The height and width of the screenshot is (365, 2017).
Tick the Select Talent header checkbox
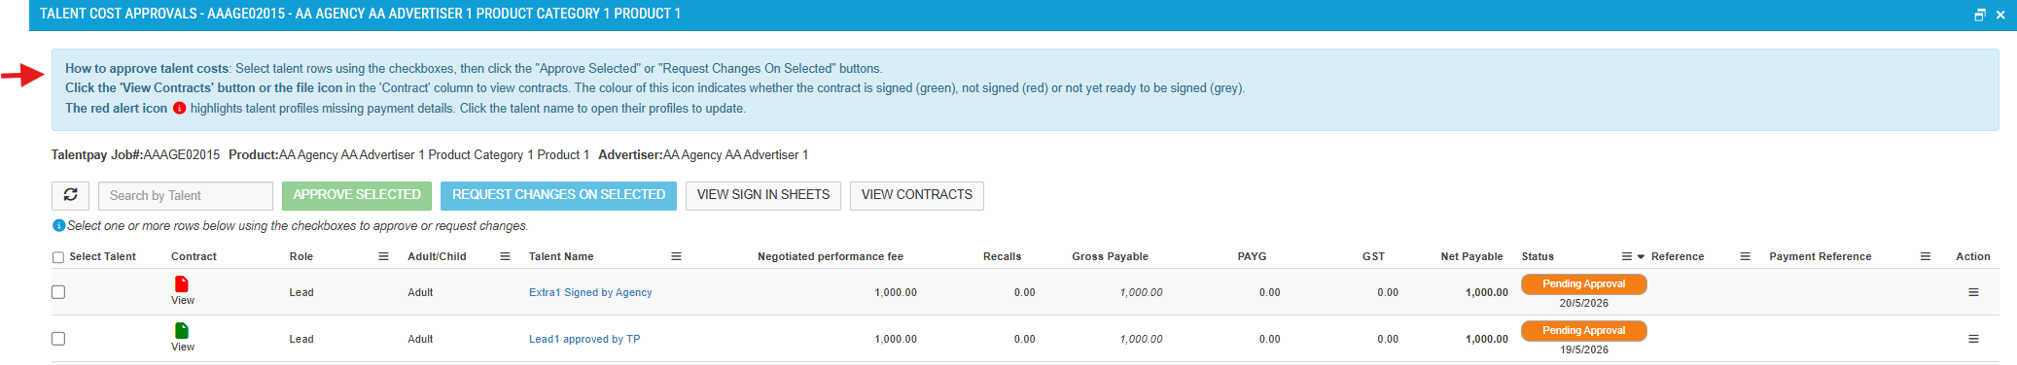coord(58,257)
